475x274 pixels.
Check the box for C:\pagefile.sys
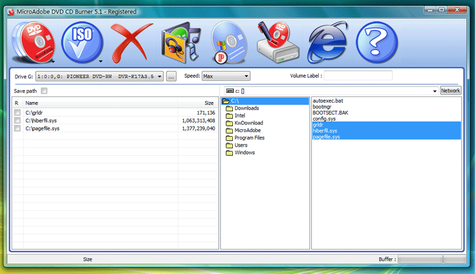17,128
